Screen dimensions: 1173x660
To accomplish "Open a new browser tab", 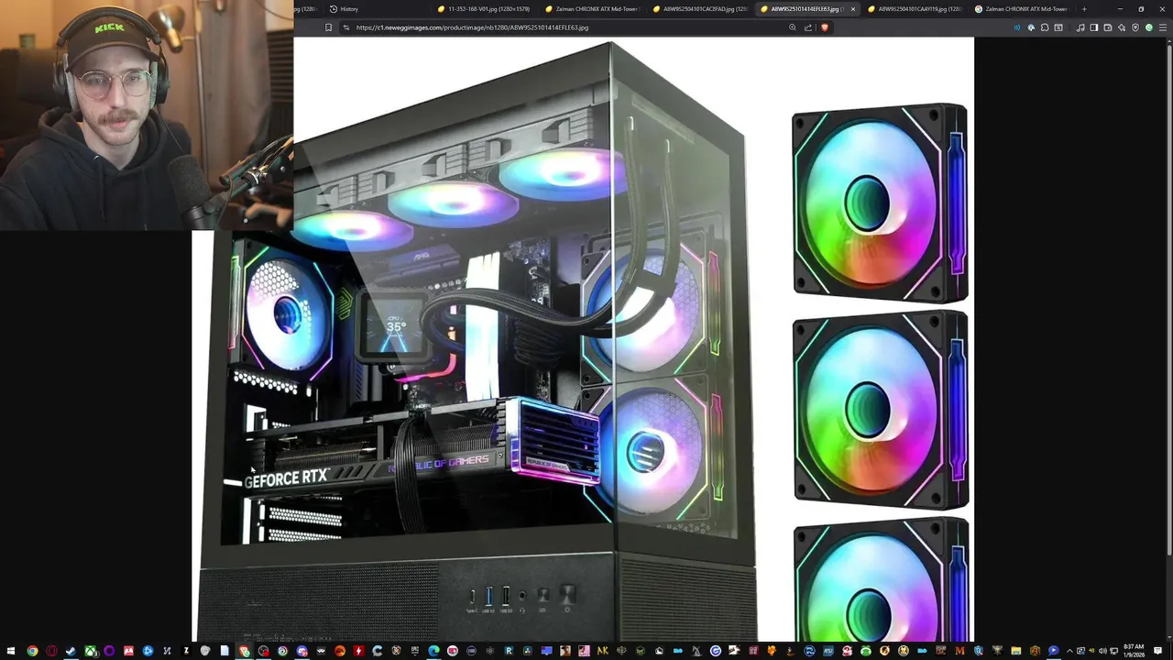I will click(x=1084, y=9).
